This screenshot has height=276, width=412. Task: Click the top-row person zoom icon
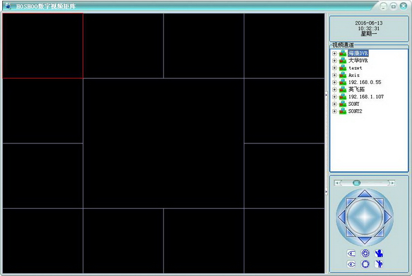click(x=378, y=253)
